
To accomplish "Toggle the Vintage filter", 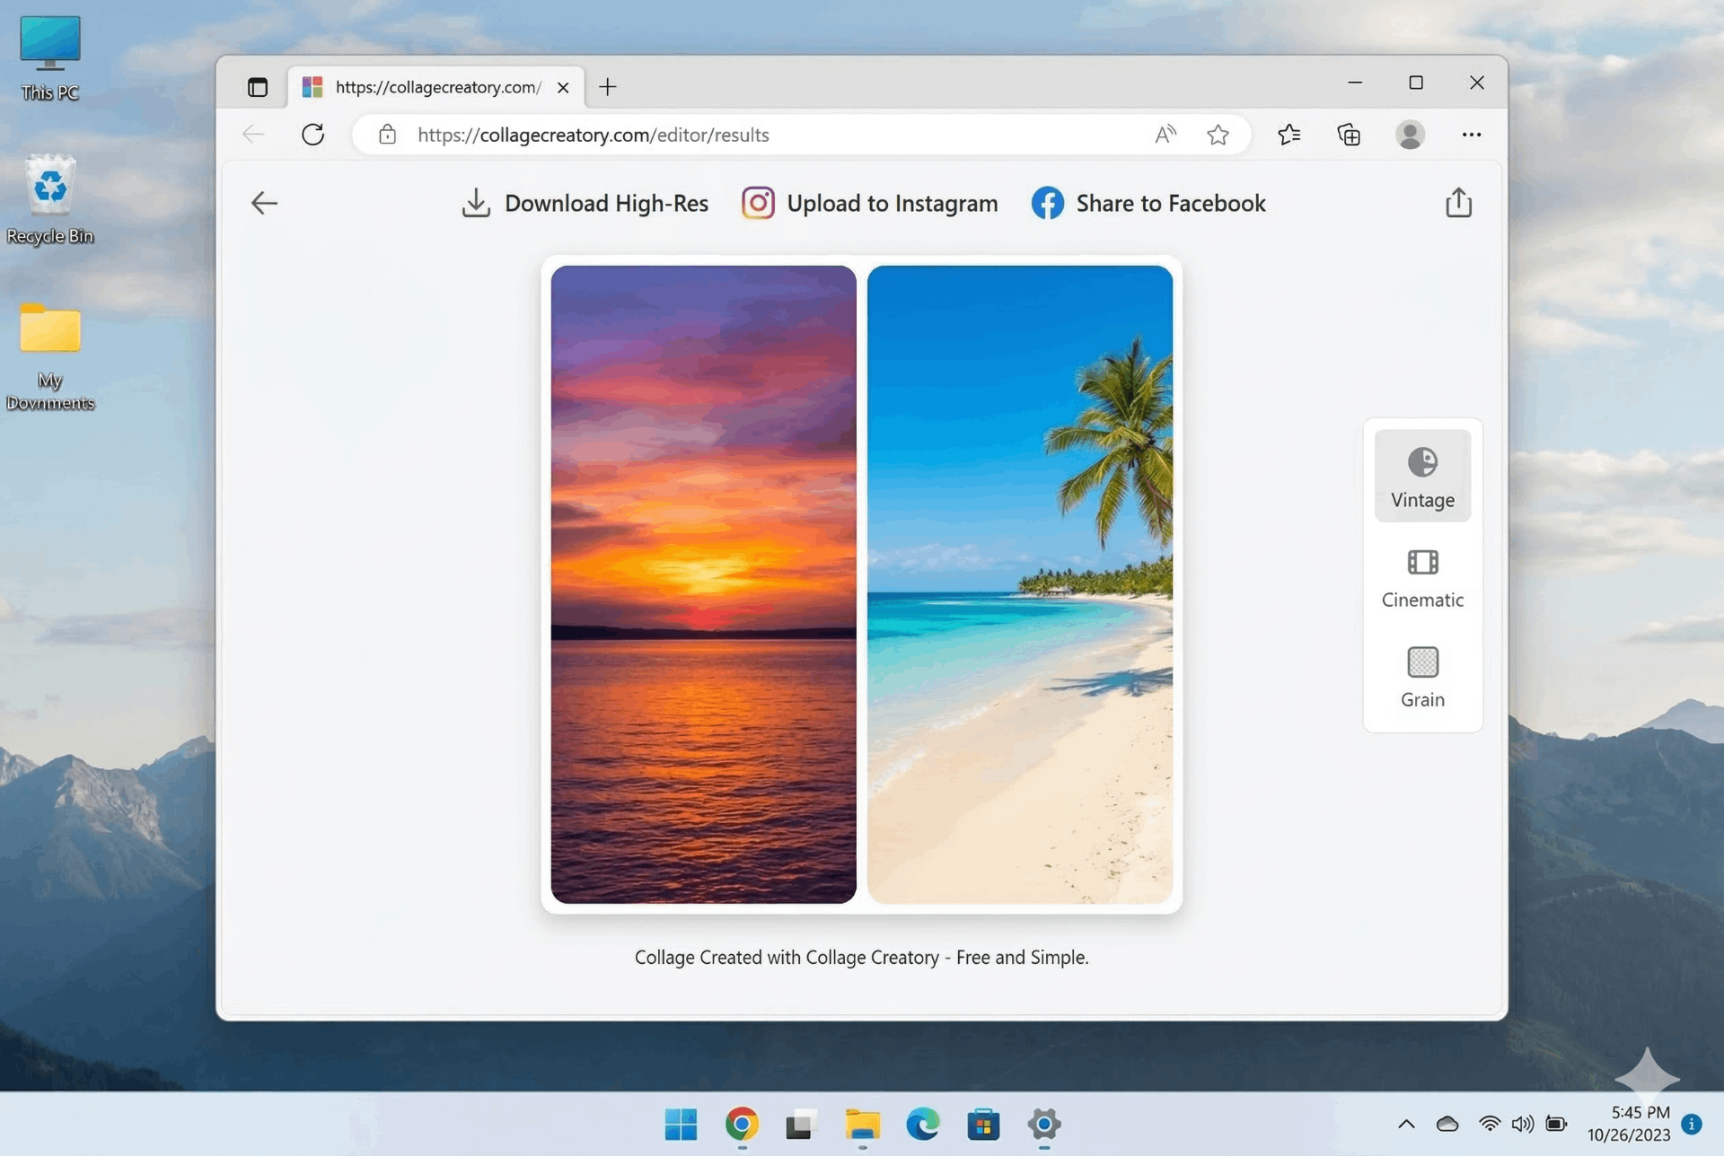I will click(1422, 477).
